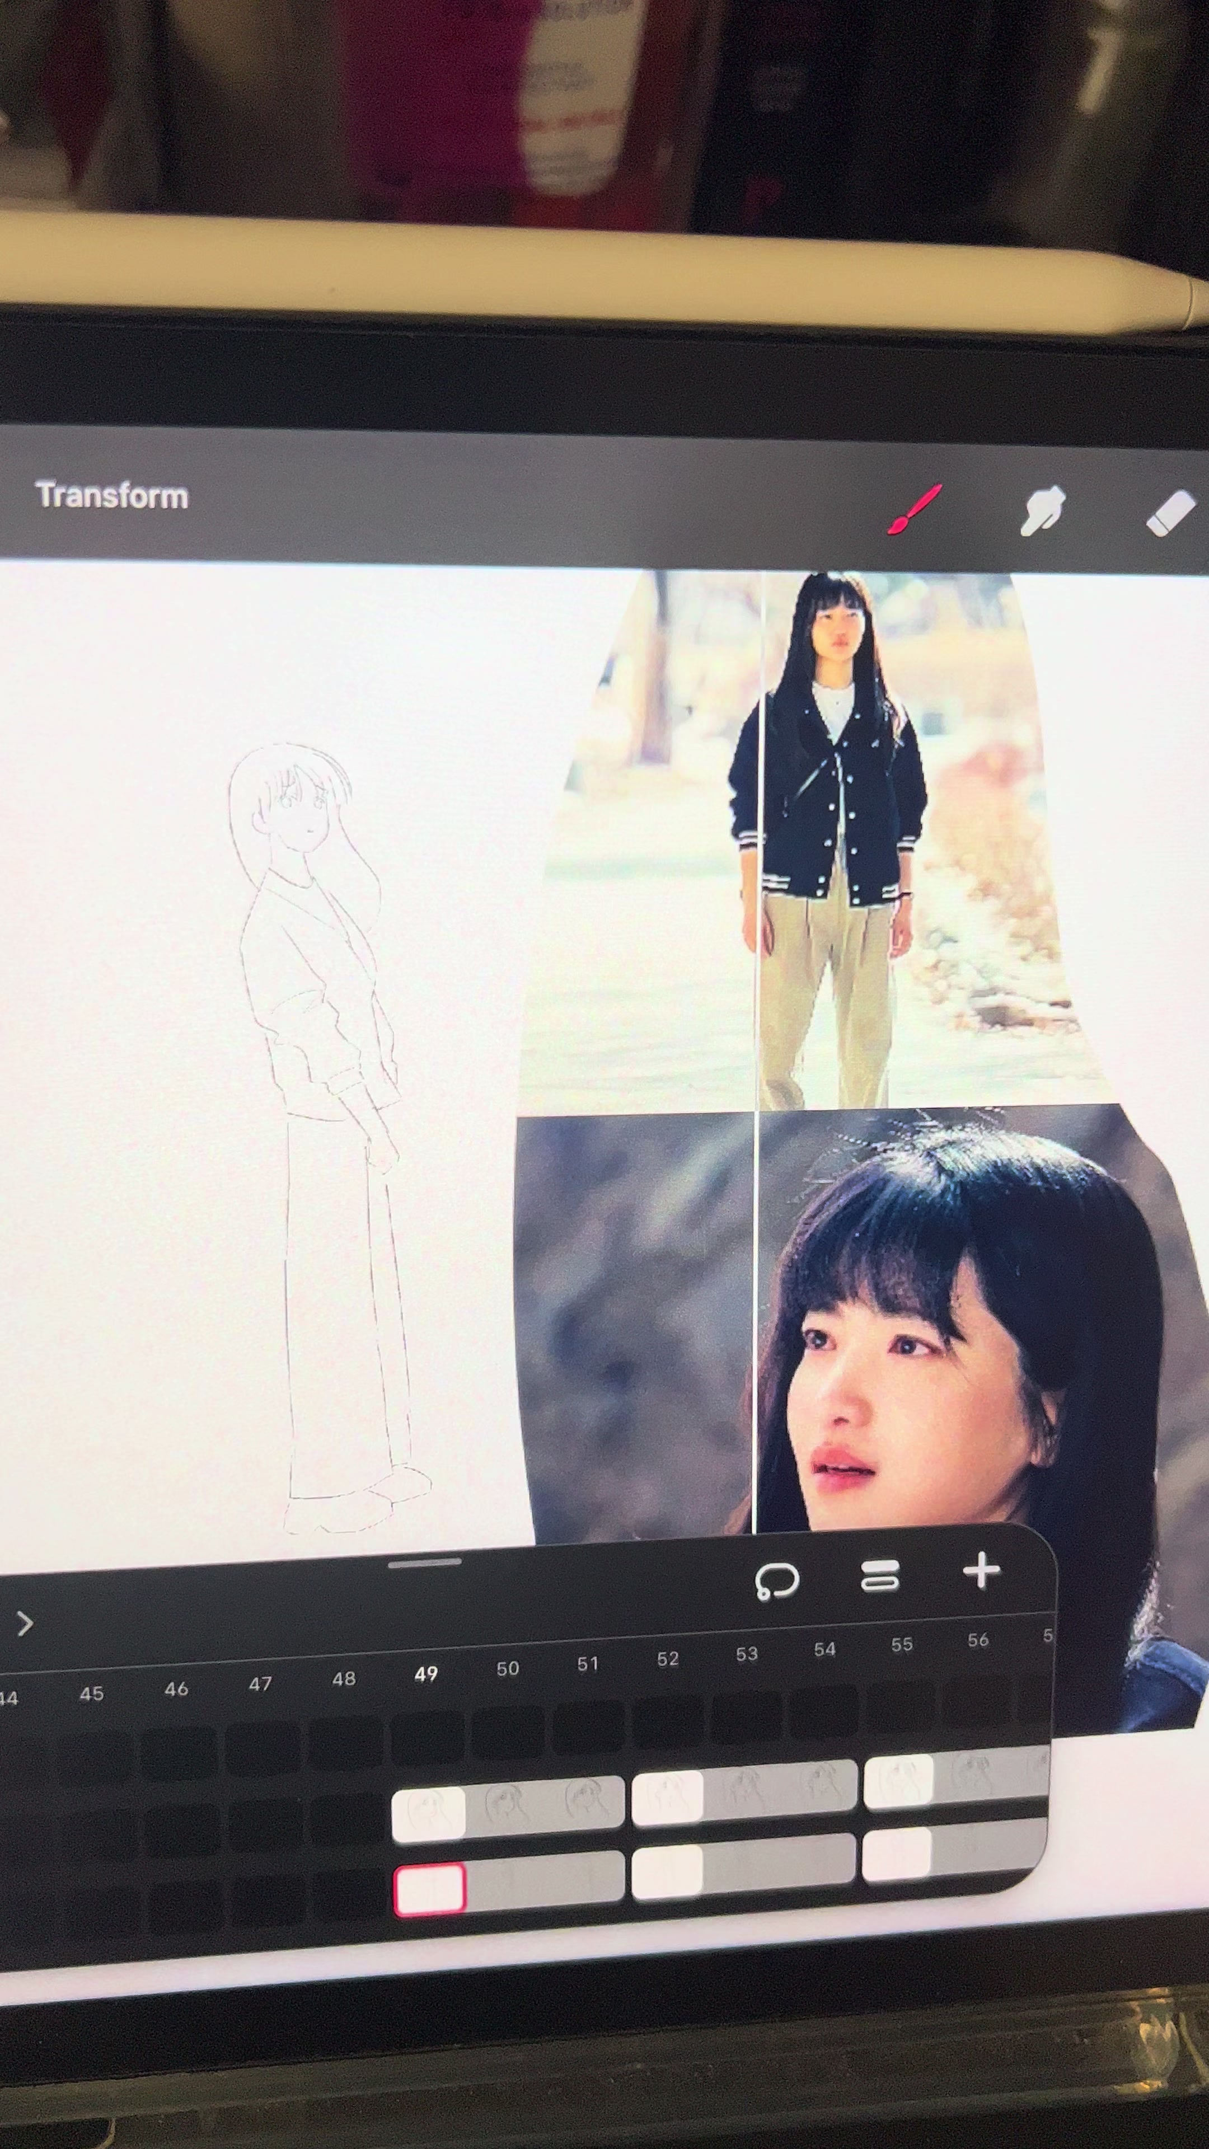Jump to frame 47 in the ruler
The image size is (1209, 2149).
(260, 1683)
